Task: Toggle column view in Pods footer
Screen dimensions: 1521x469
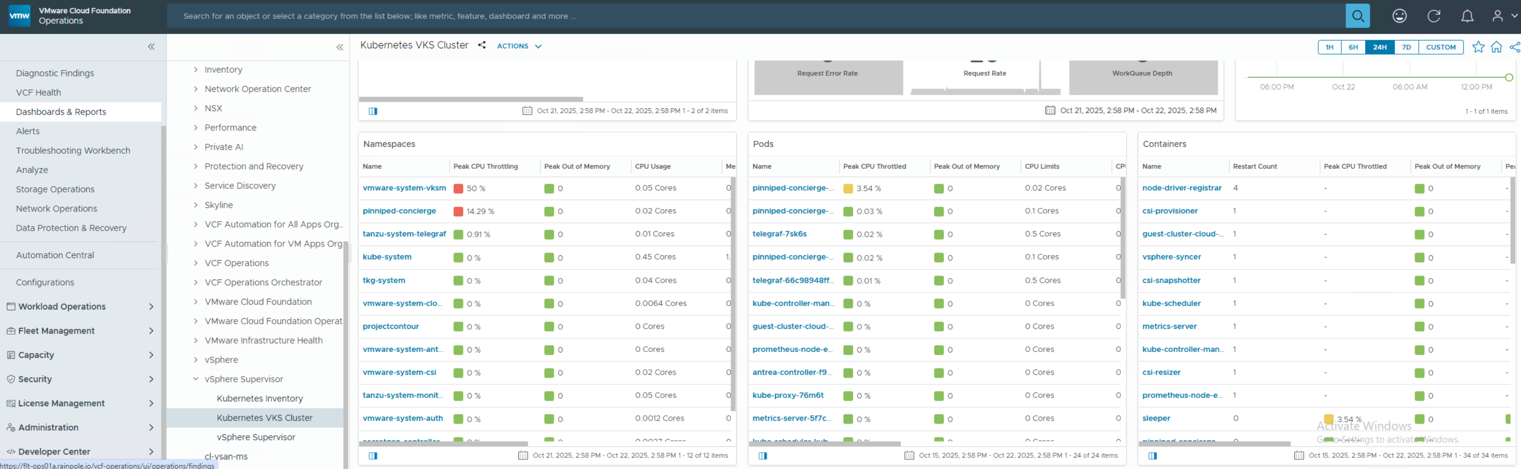Action: (762, 455)
